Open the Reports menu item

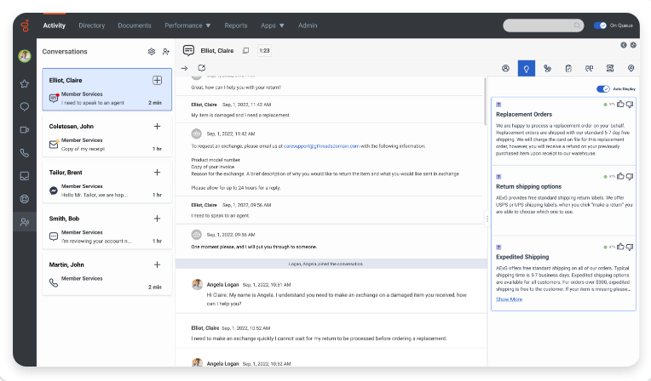point(236,26)
